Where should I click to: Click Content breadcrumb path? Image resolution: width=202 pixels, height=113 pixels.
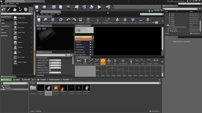tap(43, 79)
